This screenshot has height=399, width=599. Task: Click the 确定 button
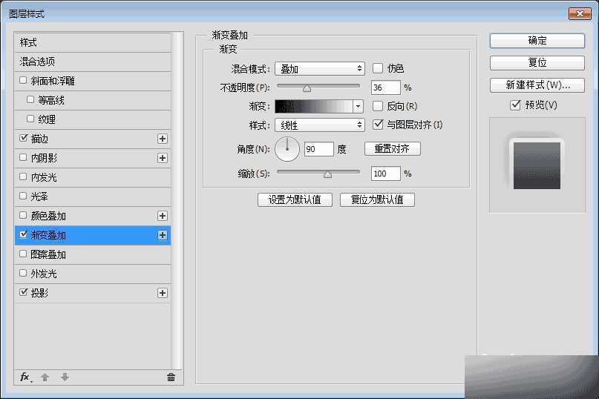click(537, 41)
